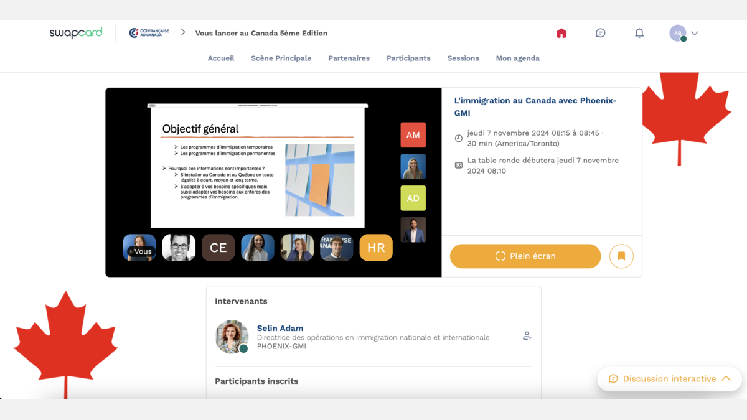Select the AM participant tile

point(413,135)
